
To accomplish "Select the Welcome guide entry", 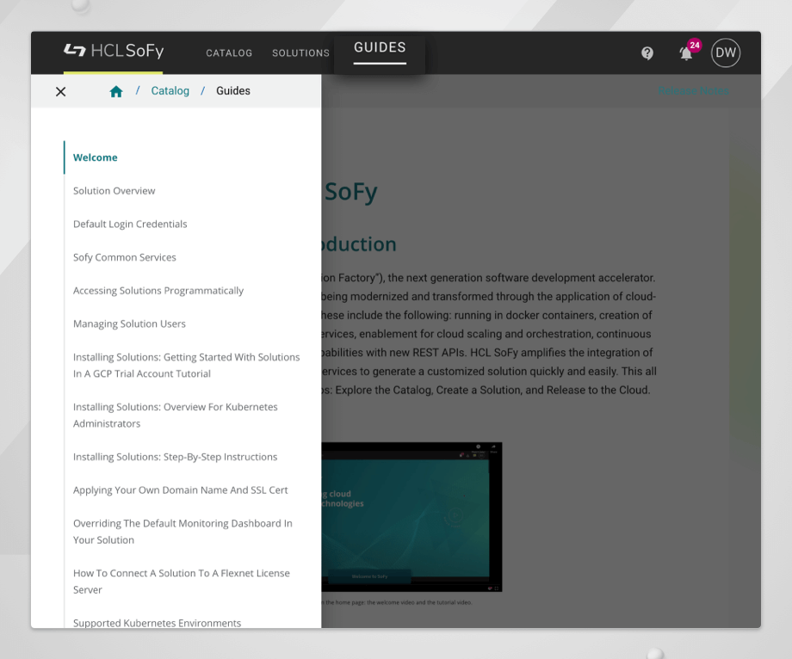I will click(x=96, y=157).
